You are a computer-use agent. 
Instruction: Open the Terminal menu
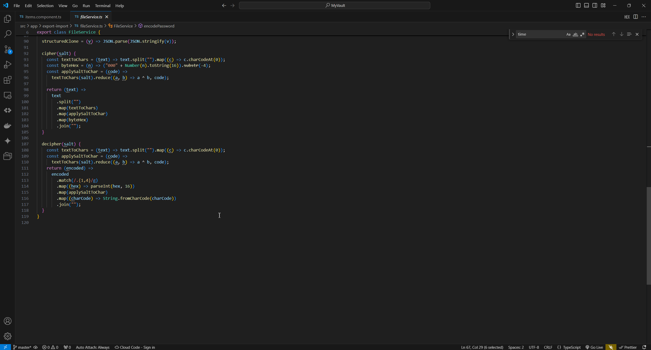[x=102, y=6]
